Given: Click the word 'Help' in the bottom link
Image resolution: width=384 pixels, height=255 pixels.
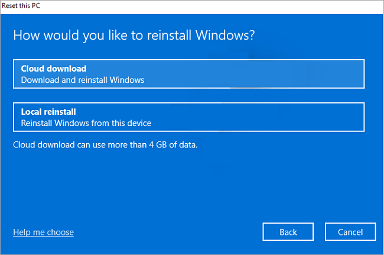Looking at the screenshot, I should pos(22,233).
